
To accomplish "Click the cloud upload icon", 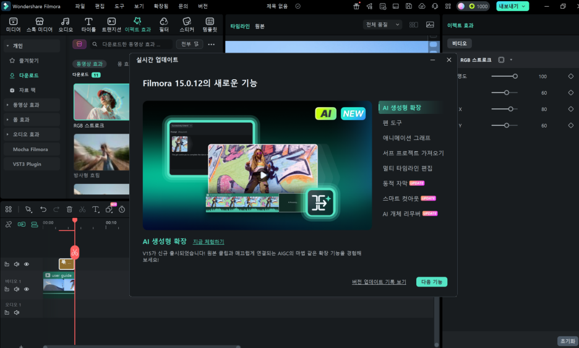I will 422,6.
